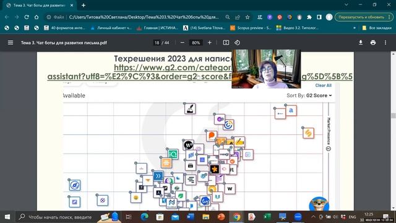Click the blue tw product icon
The width and height of the screenshot is (396, 223).
click(205, 201)
